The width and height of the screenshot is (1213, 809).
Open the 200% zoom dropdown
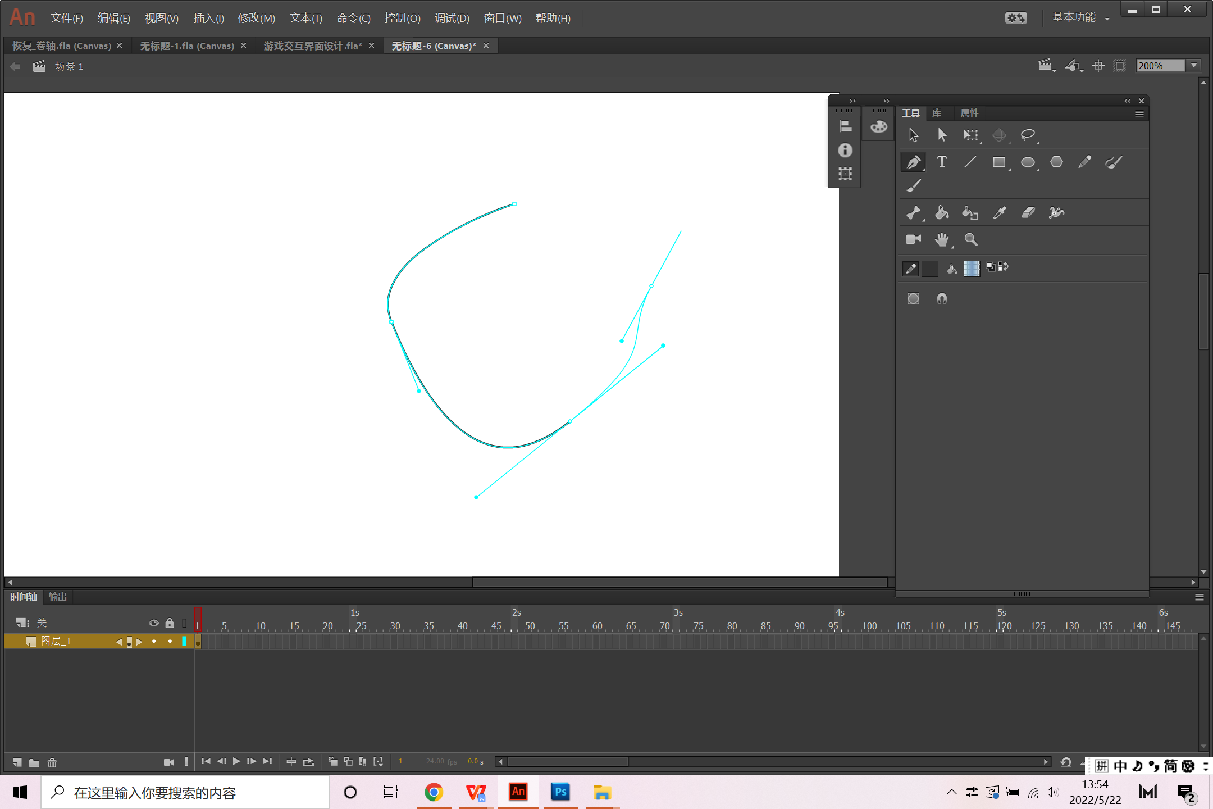[x=1194, y=66]
